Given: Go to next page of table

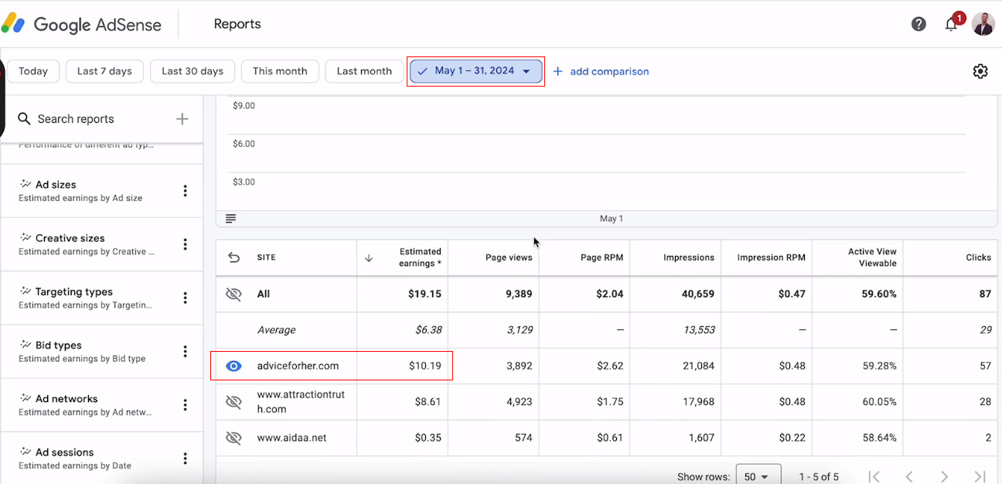Looking at the screenshot, I should coord(944,476).
